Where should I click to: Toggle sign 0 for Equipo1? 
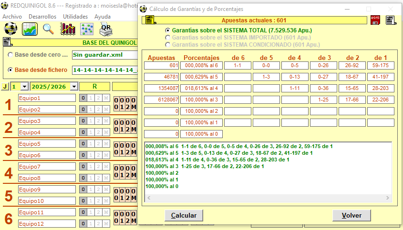(x=83, y=98)
